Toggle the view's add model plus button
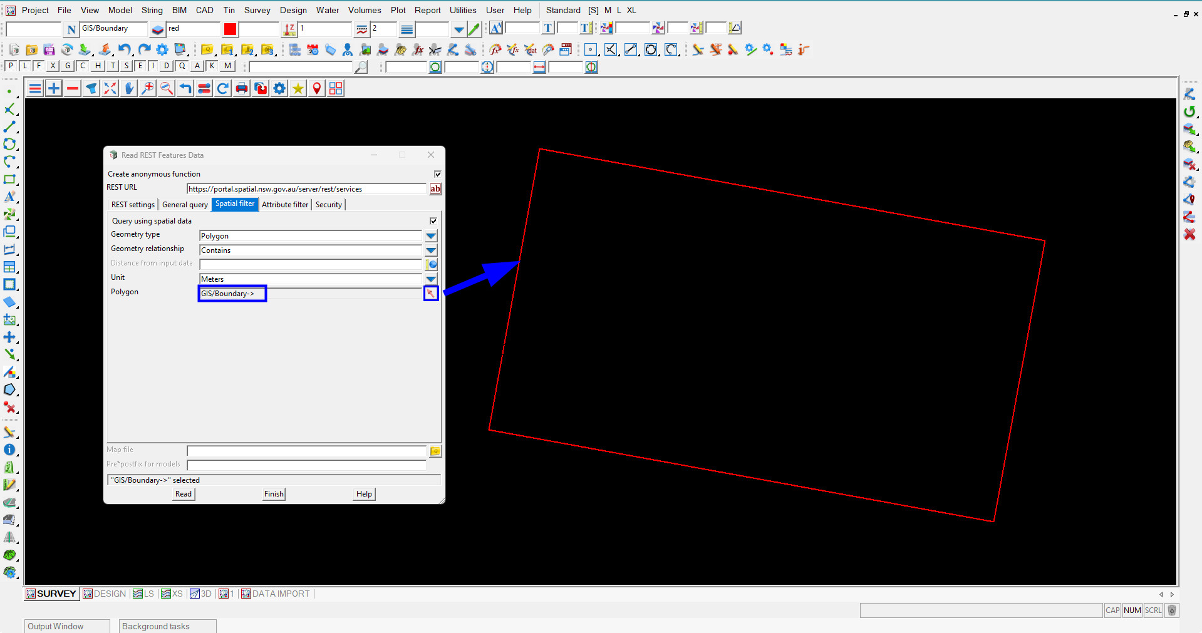Image resolution: width=1202 pixels, height=633 pixels. 54,88
